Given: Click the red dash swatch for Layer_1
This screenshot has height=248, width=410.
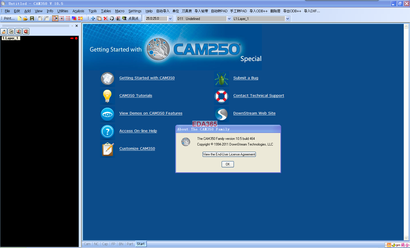Looking at the screenshot, I should pyautogui.click(x=72, y=38).
